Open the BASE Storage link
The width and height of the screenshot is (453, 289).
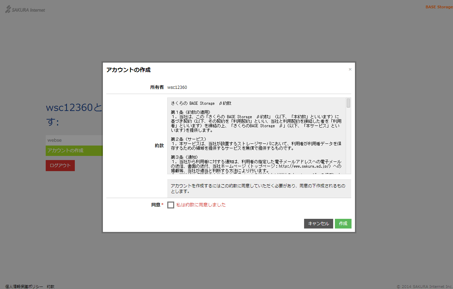pyautogui.click(x=439, y=7)
